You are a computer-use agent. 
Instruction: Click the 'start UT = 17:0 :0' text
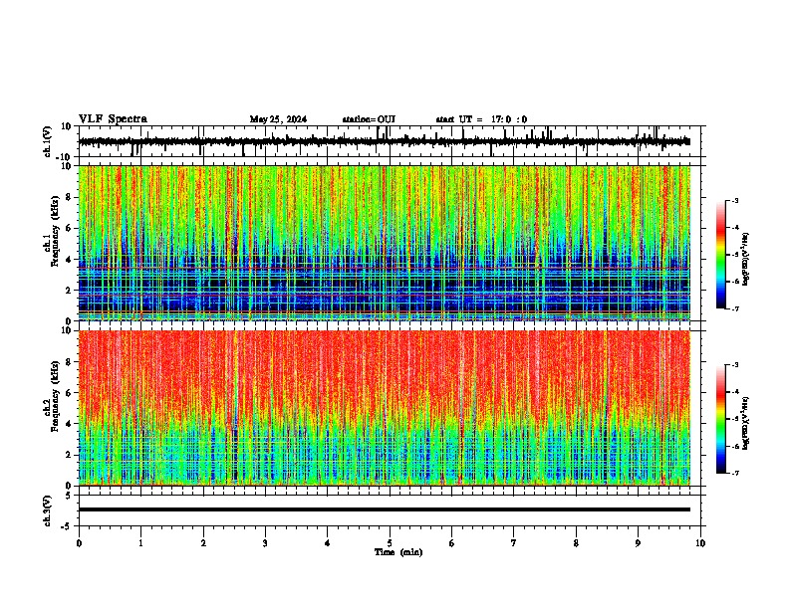point(481,119)
